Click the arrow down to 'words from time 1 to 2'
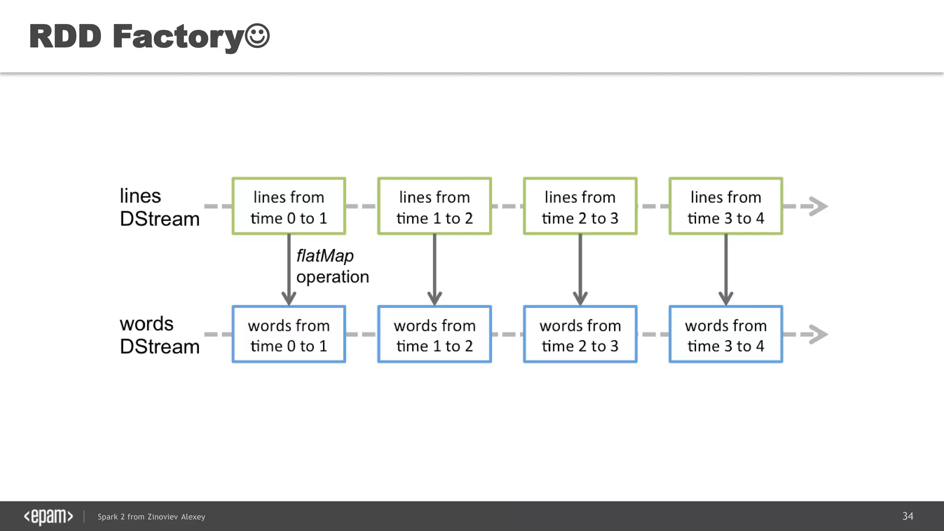Viewport: 944px width, 531px height. coord(435,270)
